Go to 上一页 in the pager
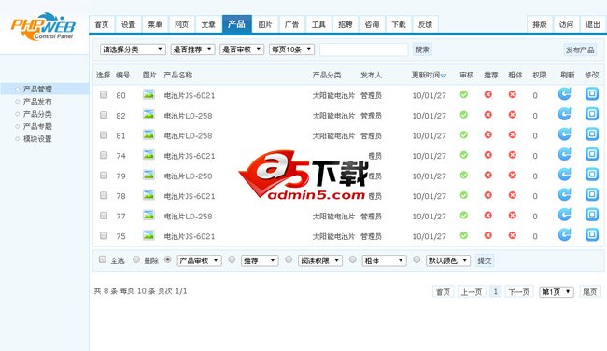This screenshot has height=351, width=607. (x=472, y=292)
